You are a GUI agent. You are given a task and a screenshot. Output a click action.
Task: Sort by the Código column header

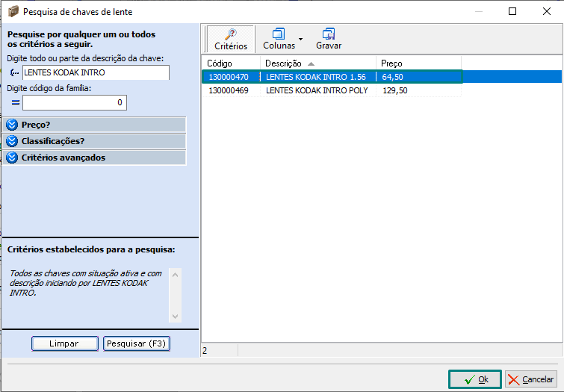point(231,63)
